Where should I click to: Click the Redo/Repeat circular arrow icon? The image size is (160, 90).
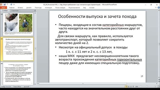point(11,4)
